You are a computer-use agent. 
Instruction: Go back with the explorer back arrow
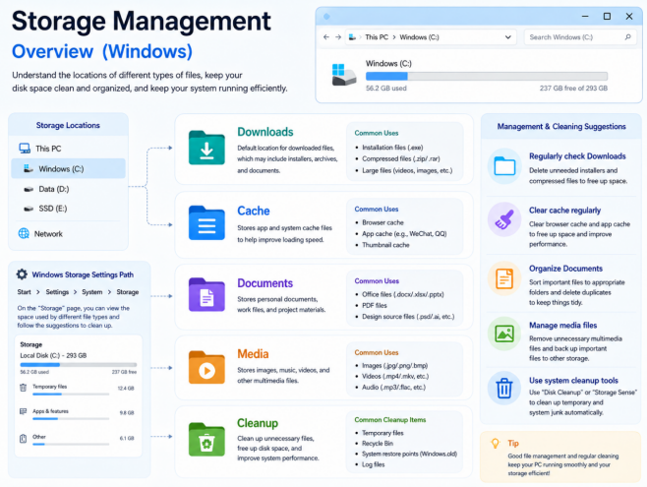coord(326,37)
